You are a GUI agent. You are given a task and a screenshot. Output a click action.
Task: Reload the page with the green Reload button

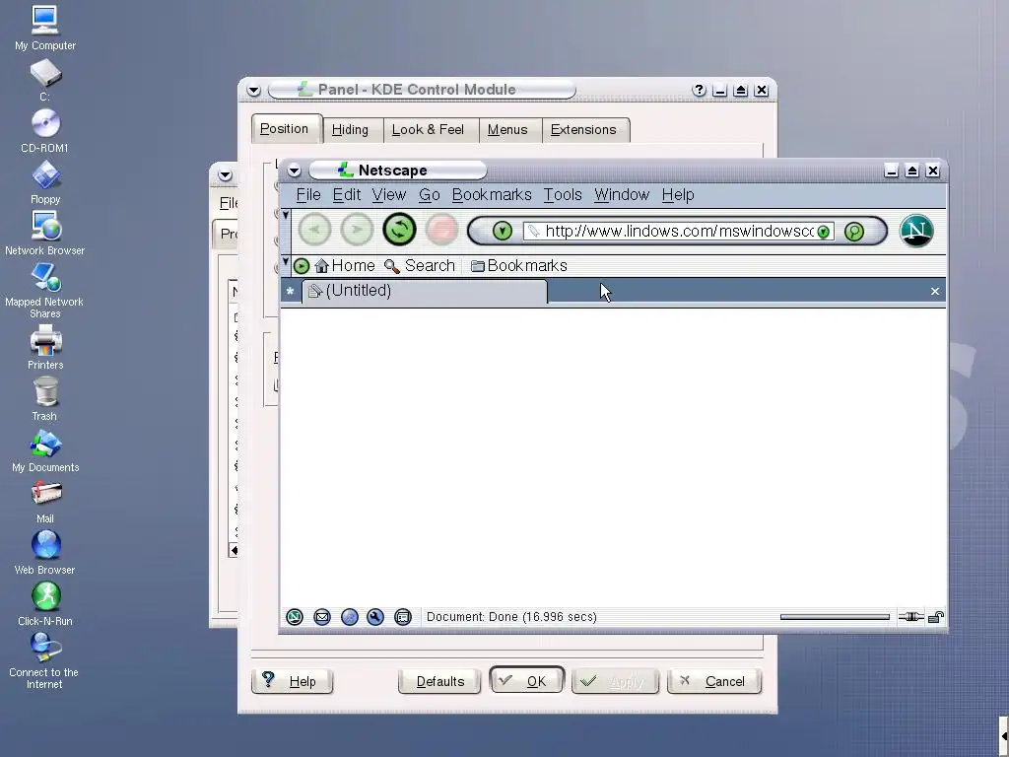[x=399, y=229]
